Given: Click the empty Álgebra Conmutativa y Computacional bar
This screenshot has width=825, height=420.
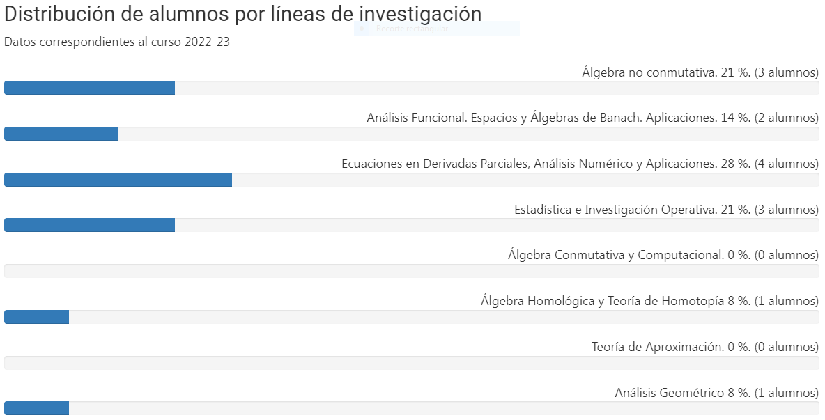Looking at the screenshot, I should (x=411, y=271).
